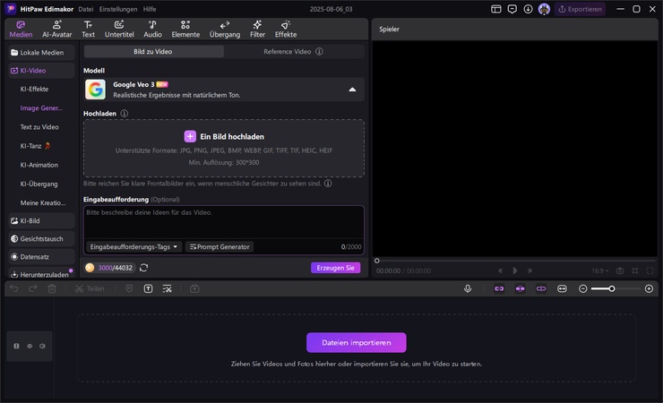Expand the KI-Bild sidebar section
The height and width of the screenshot is (403, 663).
point(41,221)
